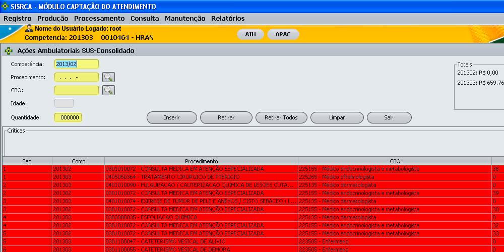
Task: Open the Registro menu
Action: pyautogui.click(x=17, y=18)
